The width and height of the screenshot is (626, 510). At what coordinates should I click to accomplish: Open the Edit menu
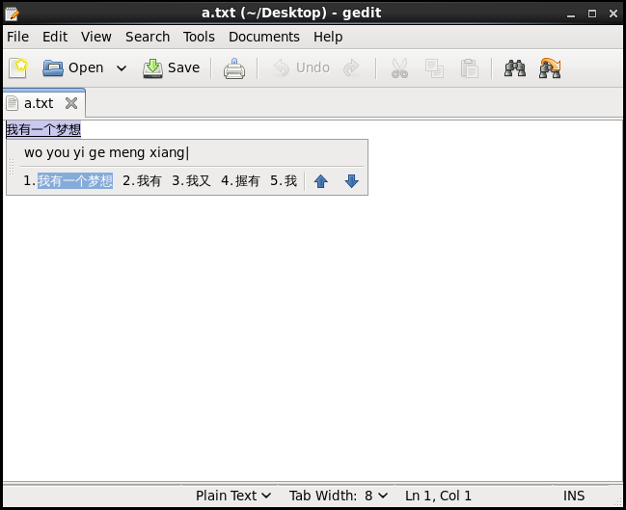click(x=55, y=37)
